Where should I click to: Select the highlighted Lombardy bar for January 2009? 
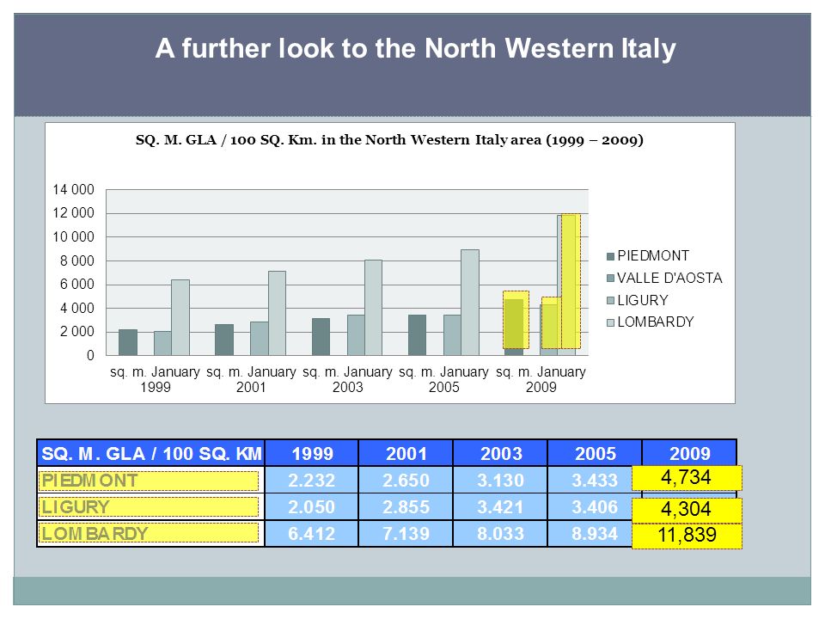point(571,281)
